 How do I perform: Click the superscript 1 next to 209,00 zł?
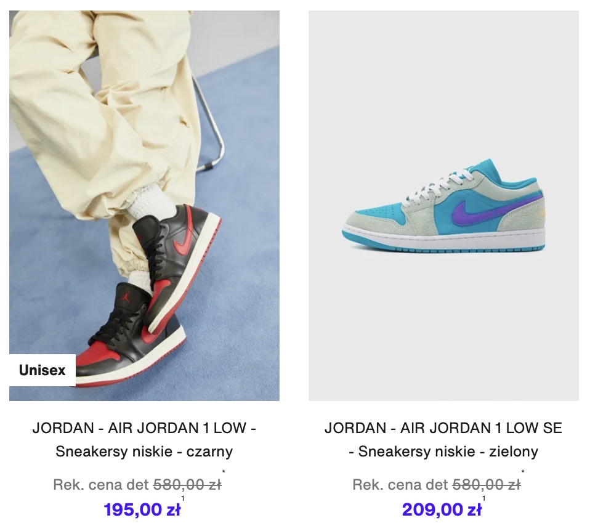click(x=483, y=498)
